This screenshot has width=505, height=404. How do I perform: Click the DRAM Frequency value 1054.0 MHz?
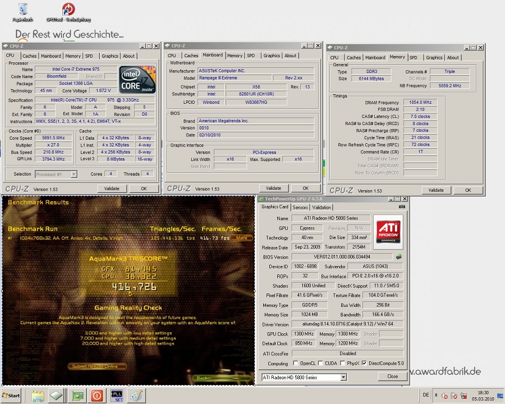click(420, 102)
